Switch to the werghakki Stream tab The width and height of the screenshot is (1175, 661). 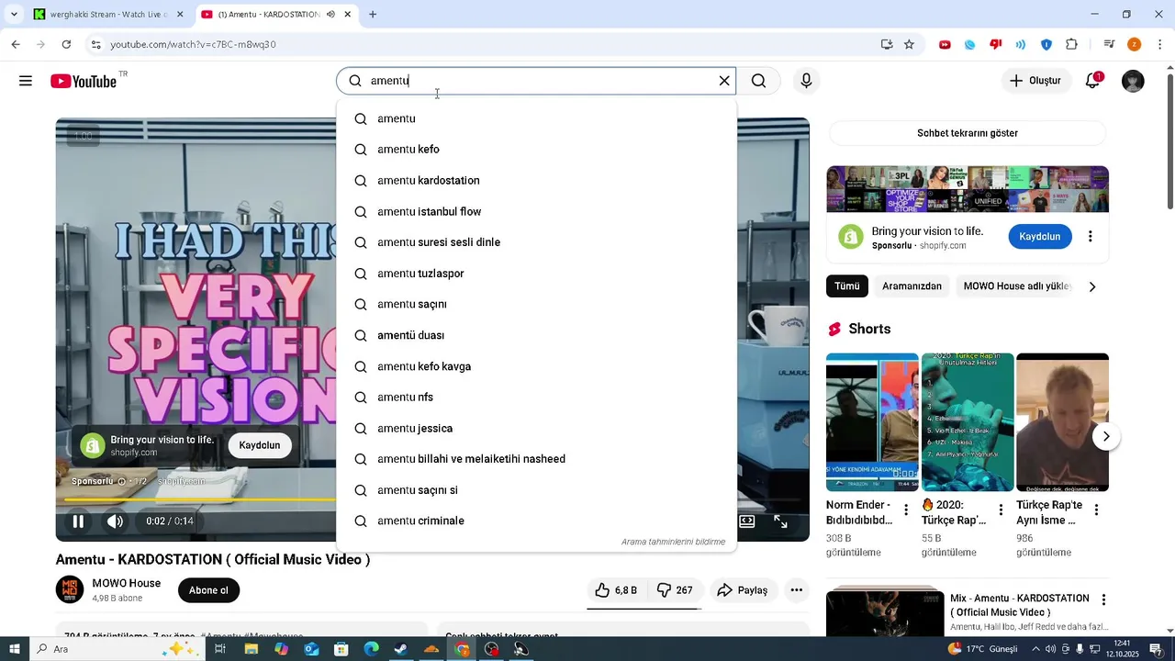(108, 15)
